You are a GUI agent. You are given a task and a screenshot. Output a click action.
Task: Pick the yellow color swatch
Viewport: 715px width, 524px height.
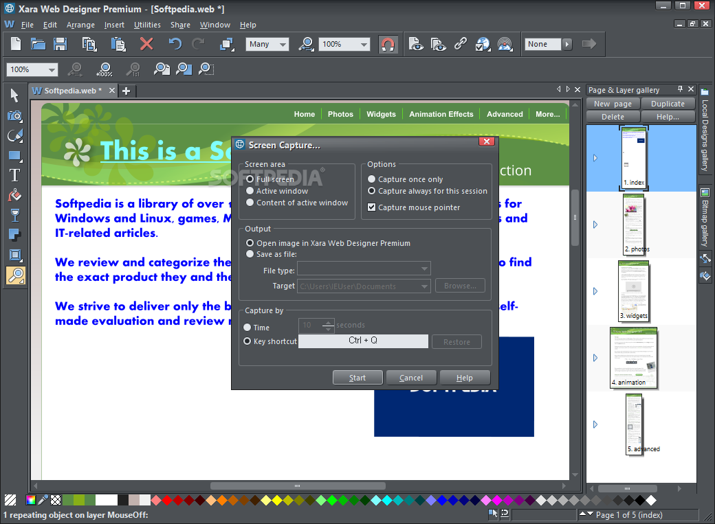click(x=277, y=500)
